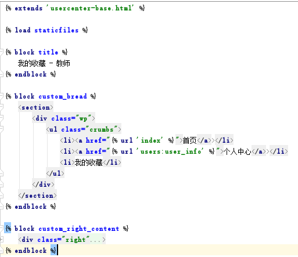Select the staticfiles token
This screenshot has width=298, height=257.
click(x=56, y=30)
